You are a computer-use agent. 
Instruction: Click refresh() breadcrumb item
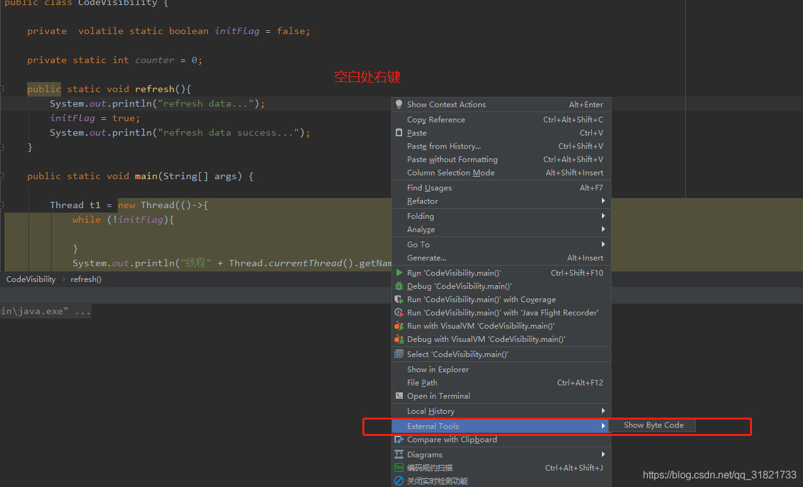coord(86,279)
